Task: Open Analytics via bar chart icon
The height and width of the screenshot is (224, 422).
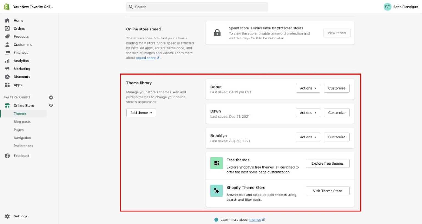Action: tap(7, 61)
